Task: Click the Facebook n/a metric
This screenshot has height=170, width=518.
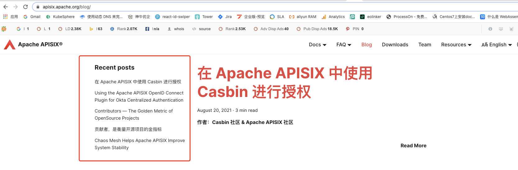Action: point(152,29)
